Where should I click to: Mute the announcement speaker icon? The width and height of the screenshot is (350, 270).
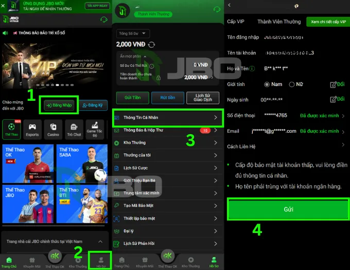click(x=5, y=33)
